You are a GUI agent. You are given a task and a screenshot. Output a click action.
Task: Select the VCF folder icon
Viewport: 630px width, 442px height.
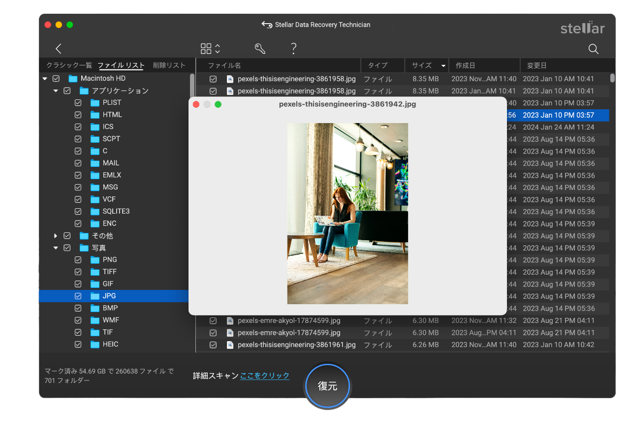coord(95,199)
